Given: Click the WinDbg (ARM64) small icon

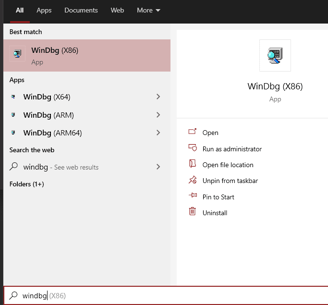Looking at the screenshot, I should (13, 133).
